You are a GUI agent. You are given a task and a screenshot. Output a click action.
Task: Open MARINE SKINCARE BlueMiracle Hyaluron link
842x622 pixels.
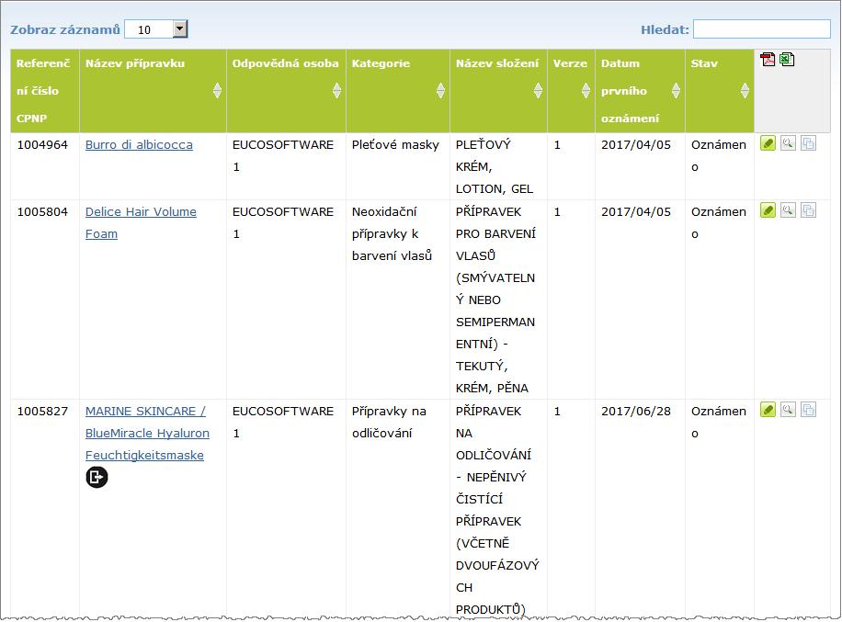[147, 433]
